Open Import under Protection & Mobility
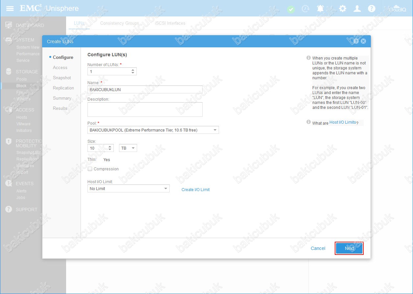This screenshot has height=294, width=413. tap(22, 172)
